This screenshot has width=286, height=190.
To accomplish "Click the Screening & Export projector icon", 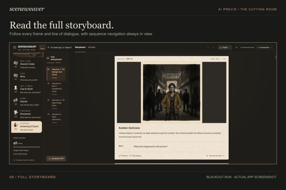I will point(16,125).
